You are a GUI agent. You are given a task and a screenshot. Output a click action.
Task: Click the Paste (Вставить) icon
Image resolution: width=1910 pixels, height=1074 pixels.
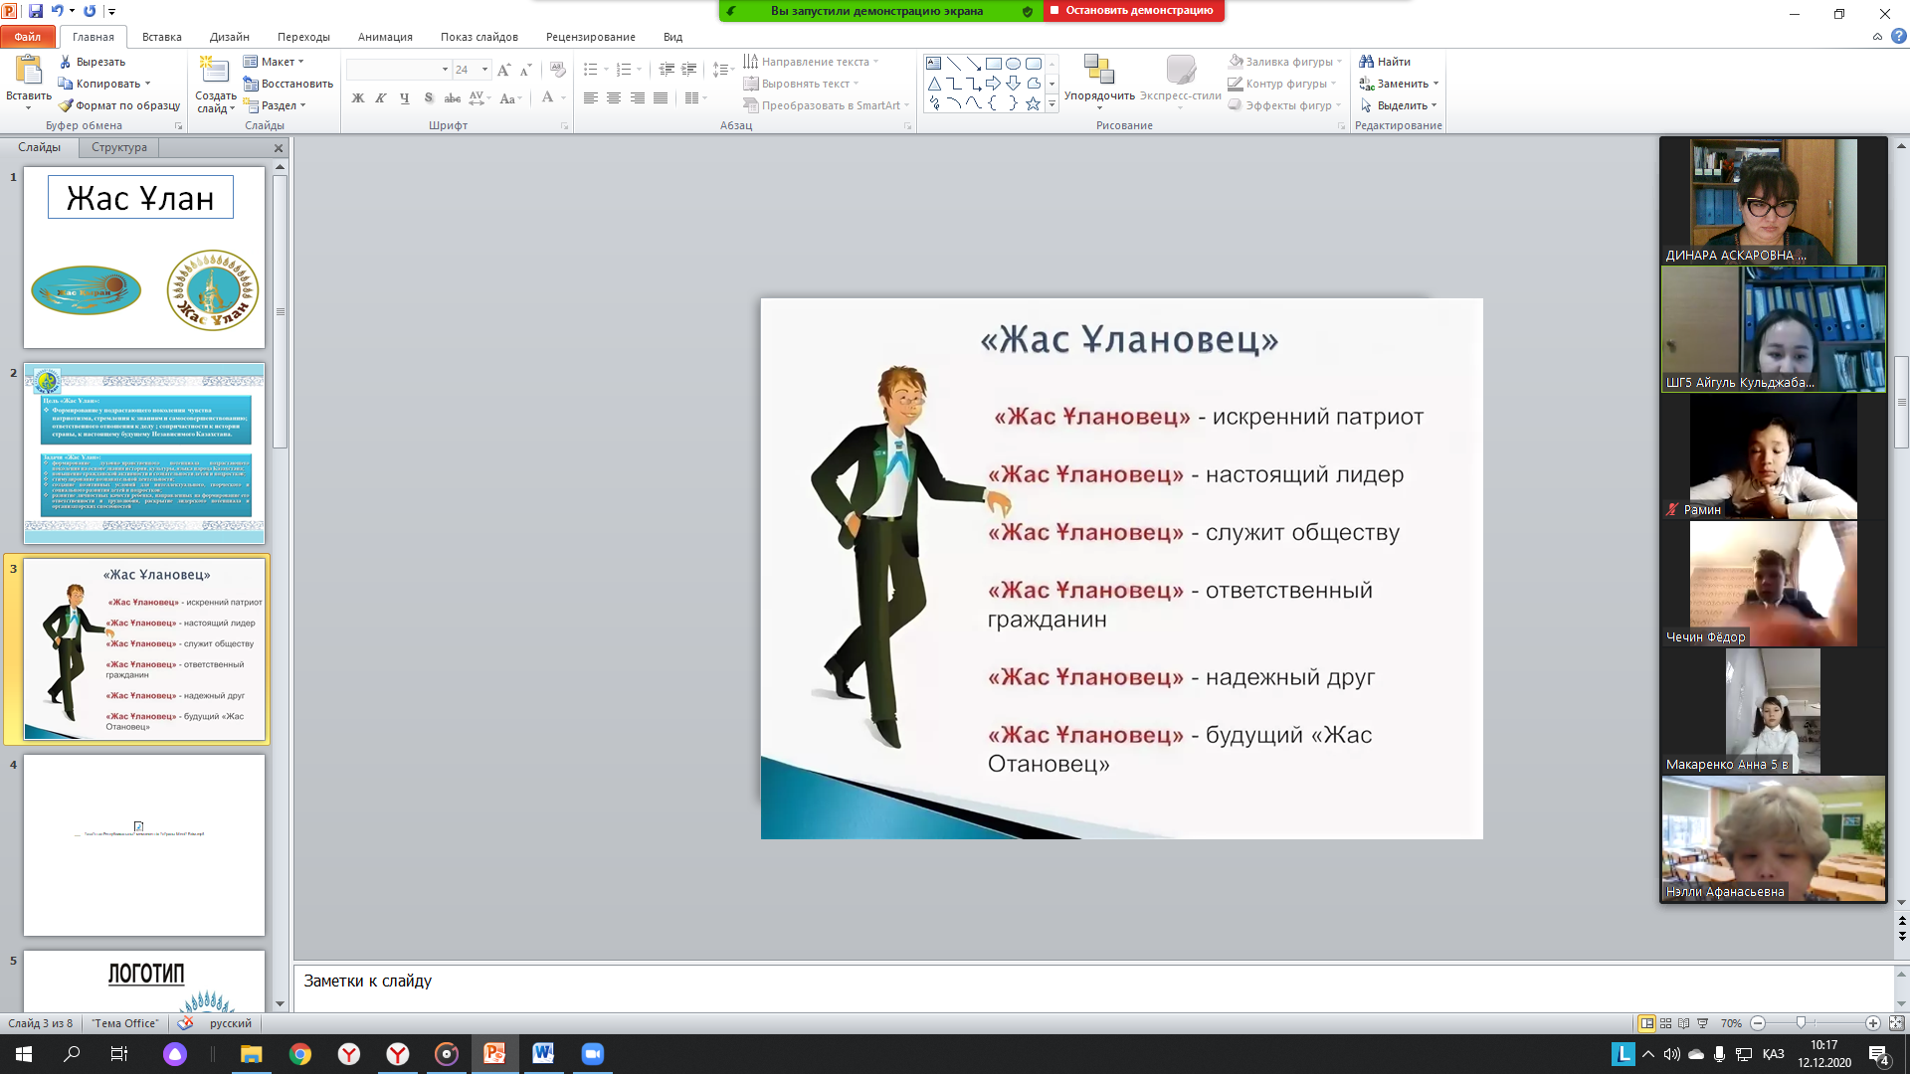pyautogui.click(x=28, y=70)
